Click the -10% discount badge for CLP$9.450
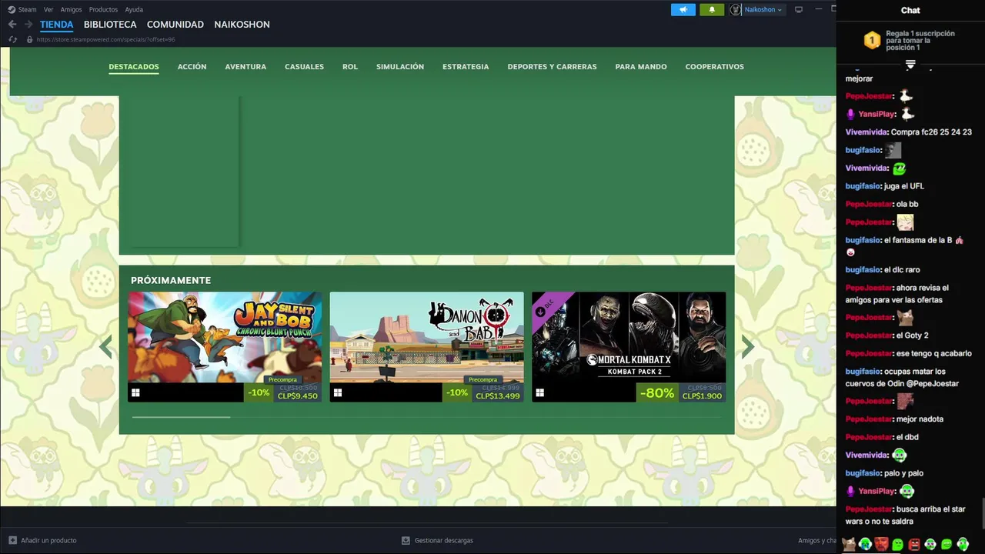 (x=259, y=392)
